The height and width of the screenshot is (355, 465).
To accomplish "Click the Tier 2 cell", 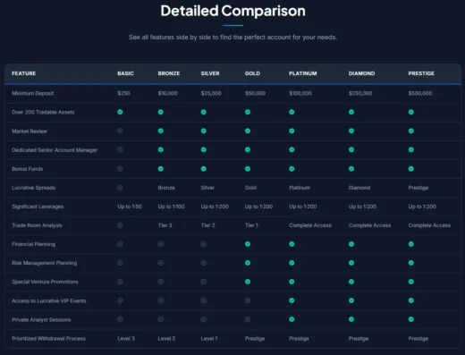I will (207, 225).
